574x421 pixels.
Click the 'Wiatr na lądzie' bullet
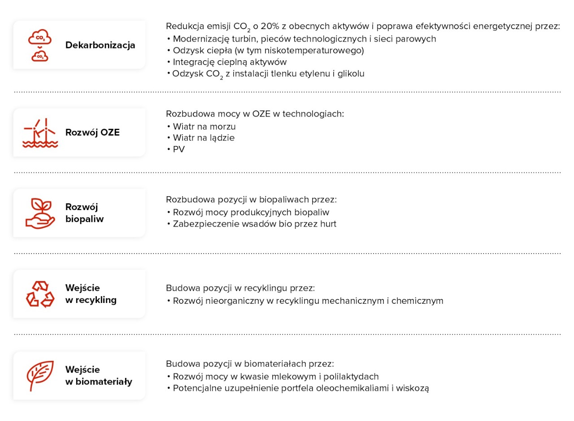tap(204, 138)
